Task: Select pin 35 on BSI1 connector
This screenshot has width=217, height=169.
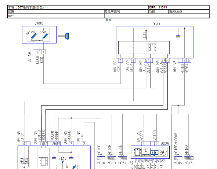Action: click(167, 60)
